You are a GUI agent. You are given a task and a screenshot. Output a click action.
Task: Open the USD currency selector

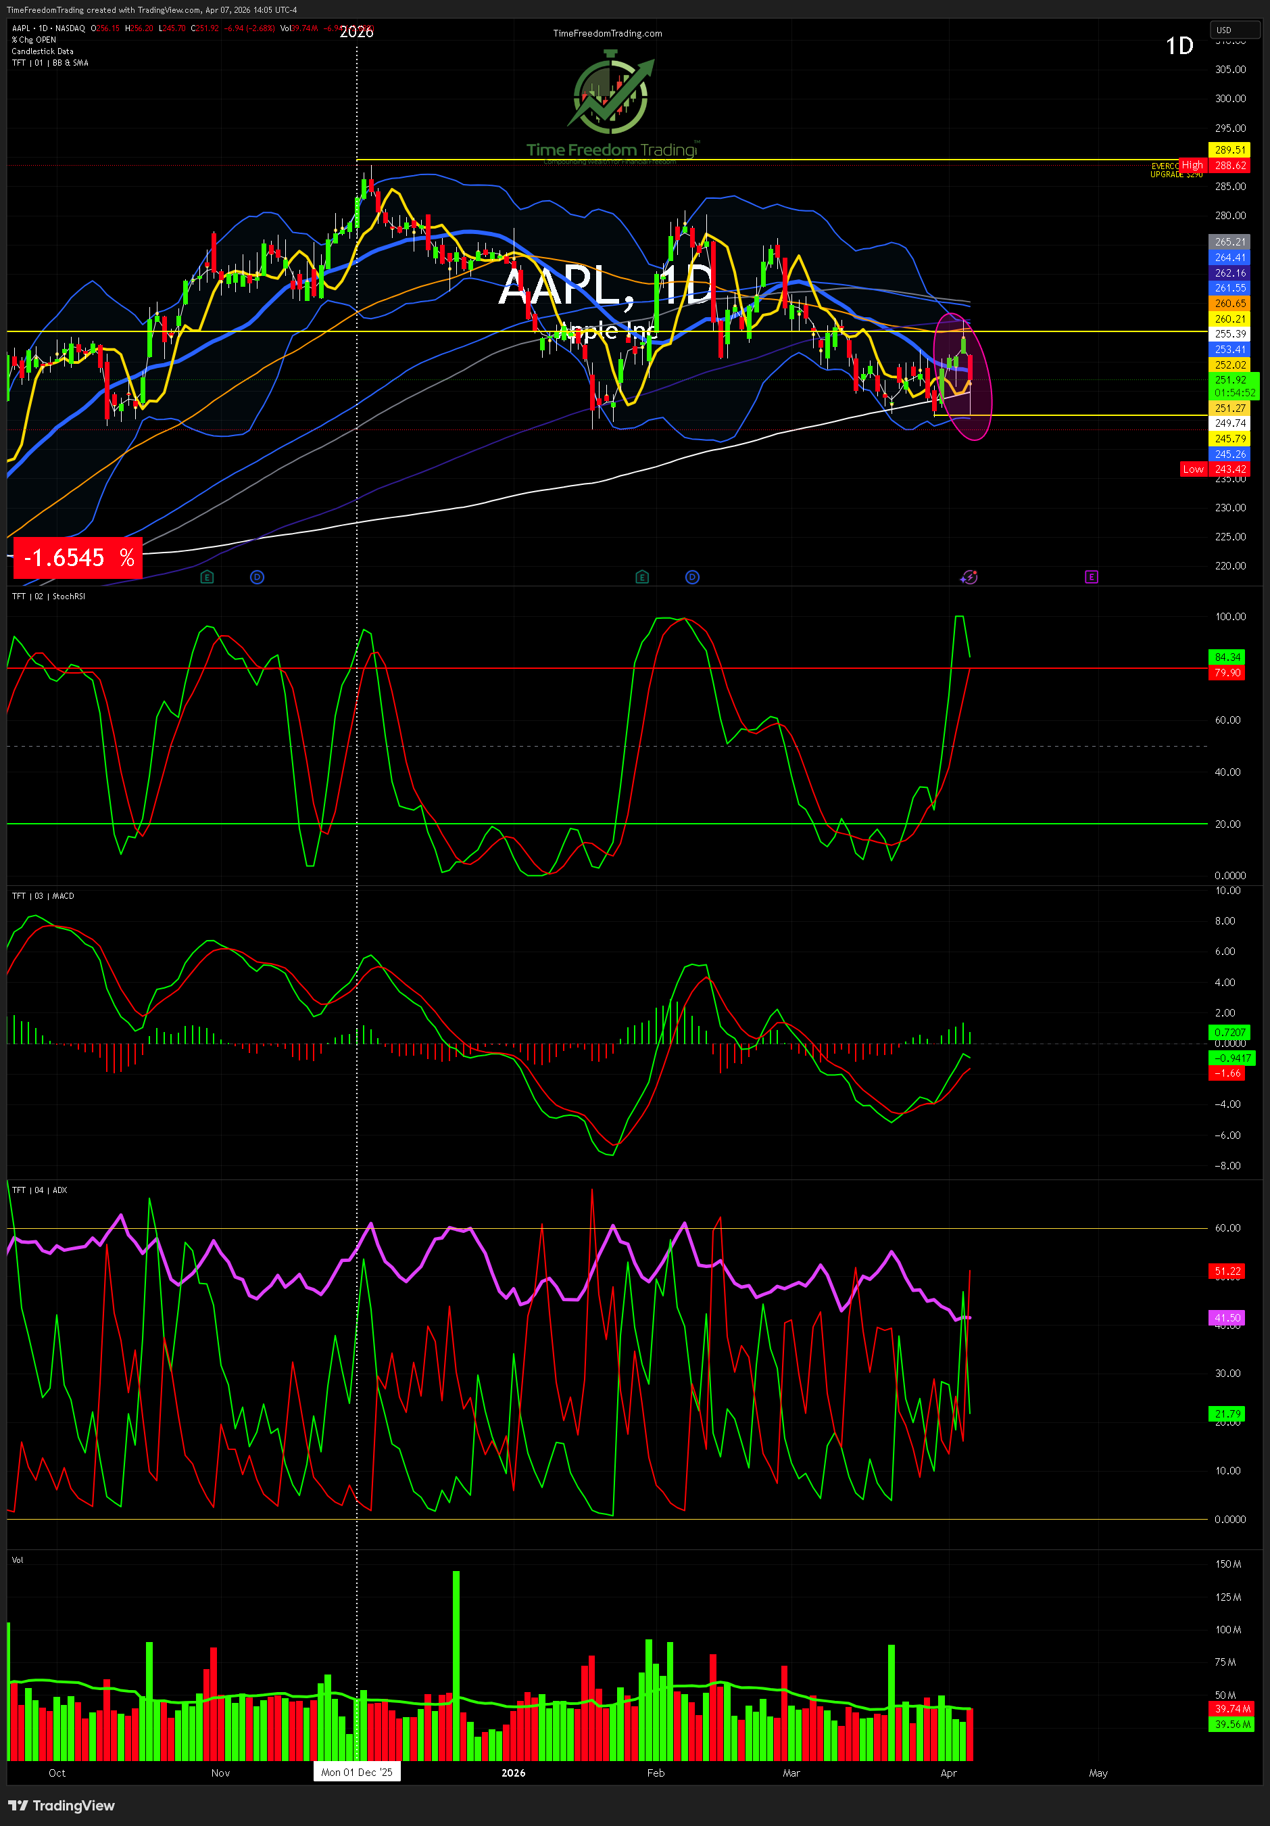pos(1234,30)
